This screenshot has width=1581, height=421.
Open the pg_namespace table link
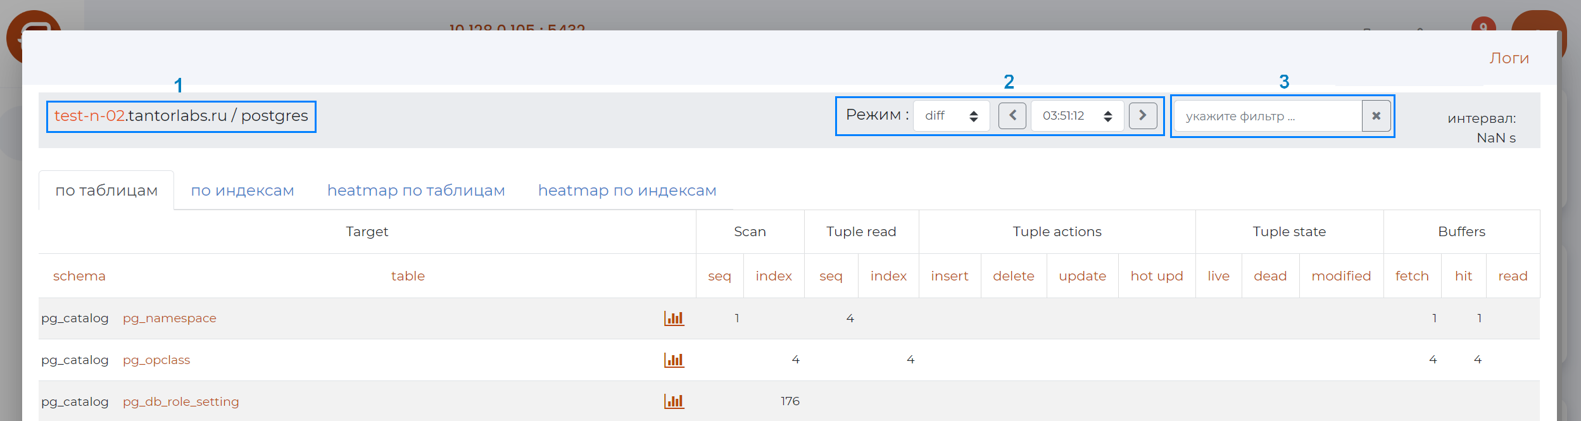click(170, 318)
